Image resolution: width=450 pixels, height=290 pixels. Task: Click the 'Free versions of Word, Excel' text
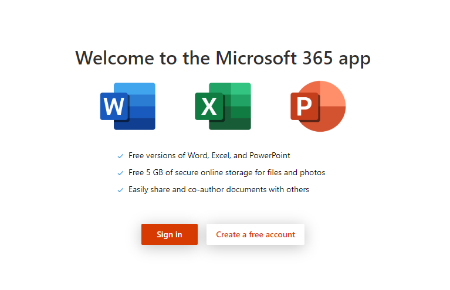[x=178, y=156]
